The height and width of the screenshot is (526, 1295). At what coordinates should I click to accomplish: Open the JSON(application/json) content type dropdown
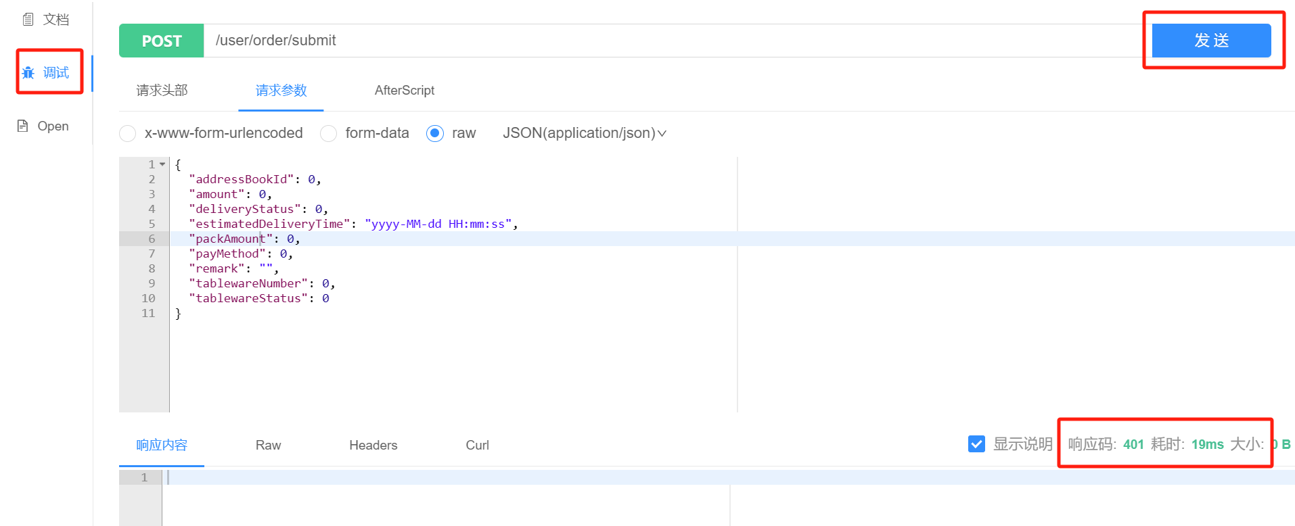(x=585, y=133)
